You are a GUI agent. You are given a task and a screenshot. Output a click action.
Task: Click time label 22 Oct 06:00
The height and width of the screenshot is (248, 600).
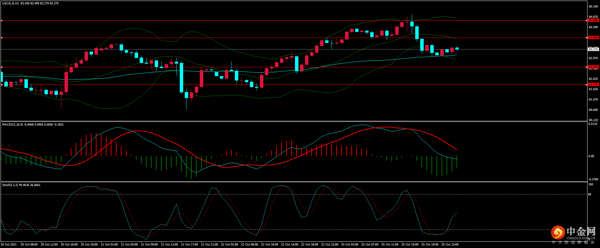(x=250, y=245)
